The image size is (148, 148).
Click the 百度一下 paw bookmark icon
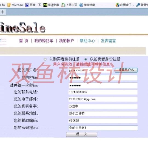27,5
